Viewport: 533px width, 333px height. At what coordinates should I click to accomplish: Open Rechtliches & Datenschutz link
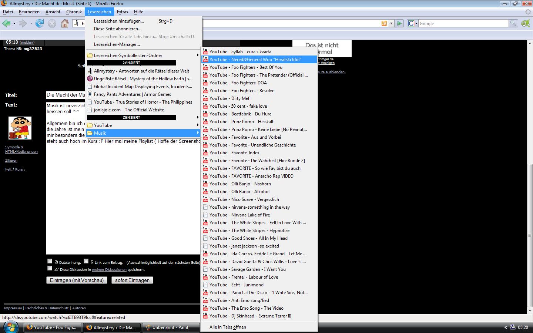pyautogui.click(x=47, y=308)
